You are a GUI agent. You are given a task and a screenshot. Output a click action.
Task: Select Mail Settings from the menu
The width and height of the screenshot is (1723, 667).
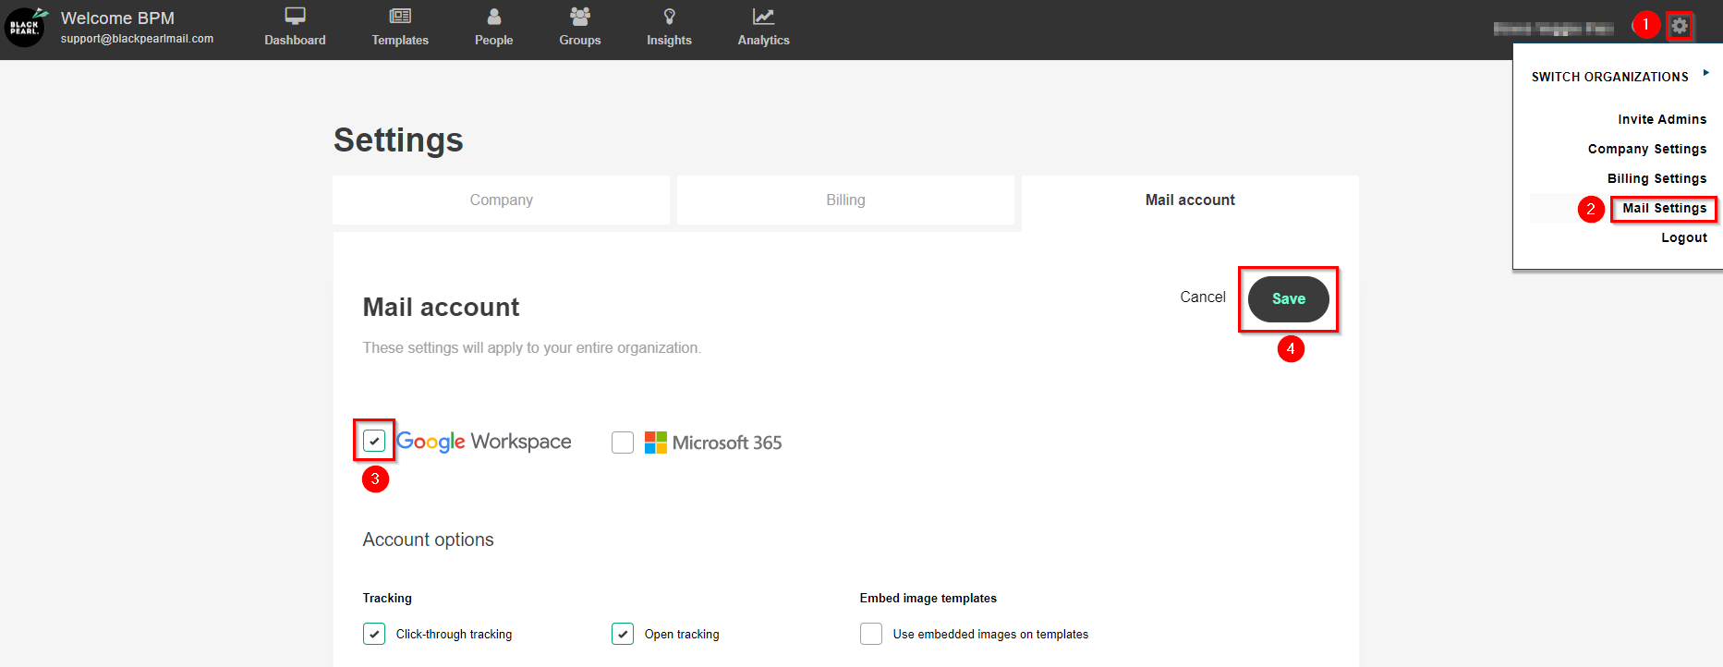(x=1664, y=209)
